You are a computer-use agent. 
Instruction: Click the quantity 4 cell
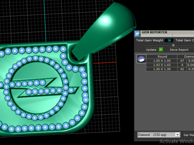click(x=182, y=65)
